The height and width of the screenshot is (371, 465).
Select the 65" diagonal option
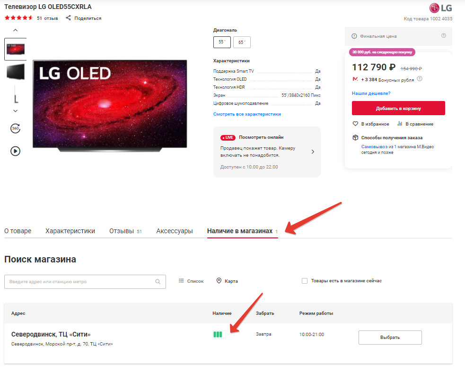[x=242, y=42]
